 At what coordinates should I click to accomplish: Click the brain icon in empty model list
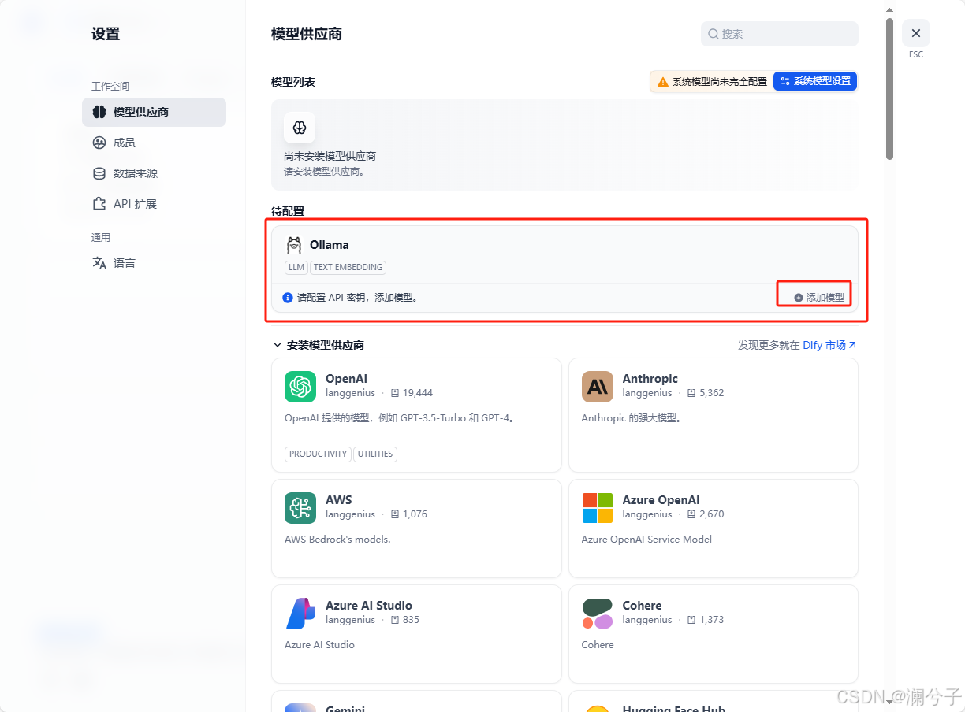(300, 128)
